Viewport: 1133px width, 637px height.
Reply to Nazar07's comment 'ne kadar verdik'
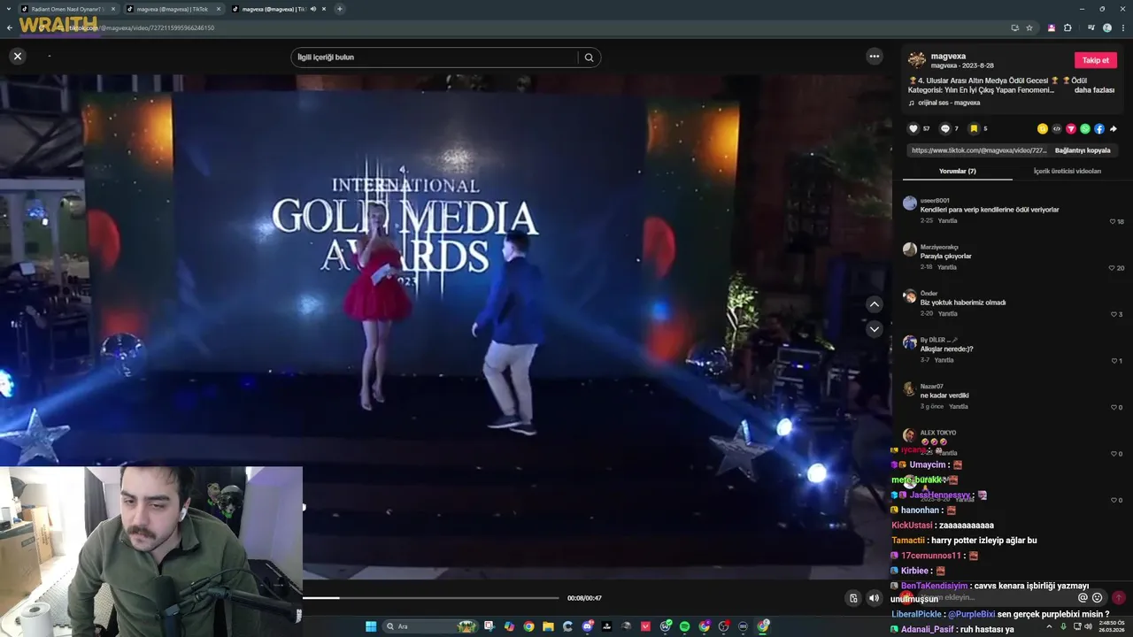point(959,406)
